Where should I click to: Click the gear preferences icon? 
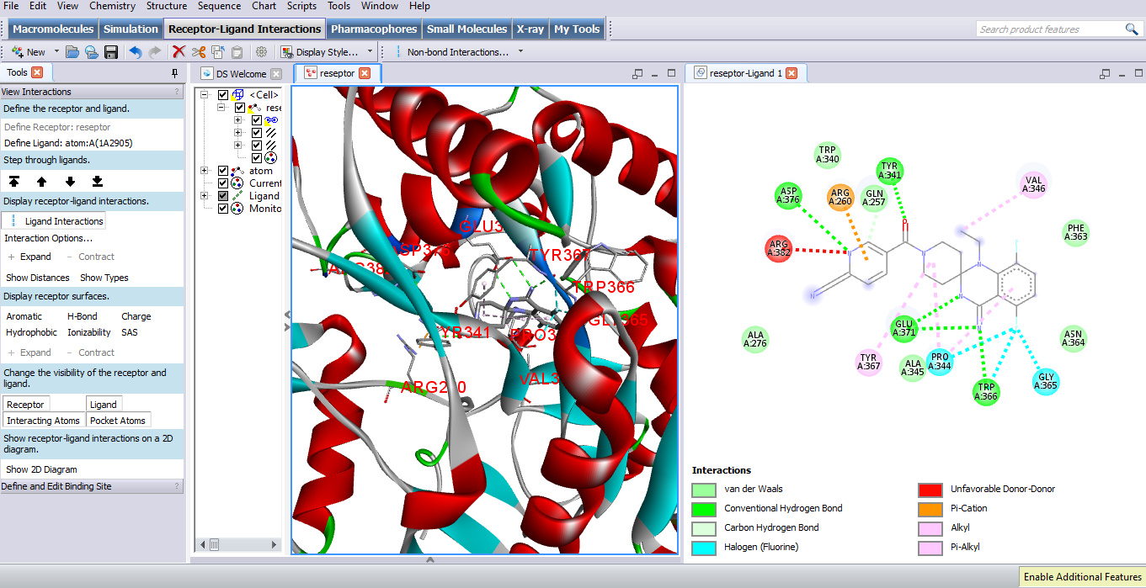pos(261,51)
